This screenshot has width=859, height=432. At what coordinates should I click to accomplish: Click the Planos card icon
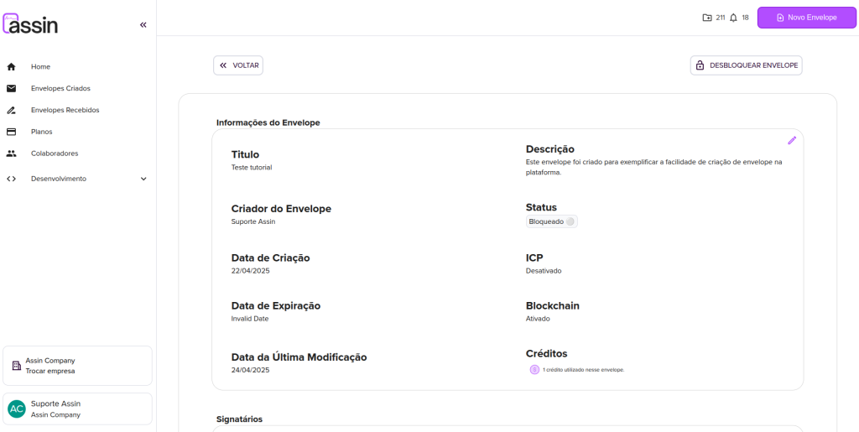pos(12,132)
